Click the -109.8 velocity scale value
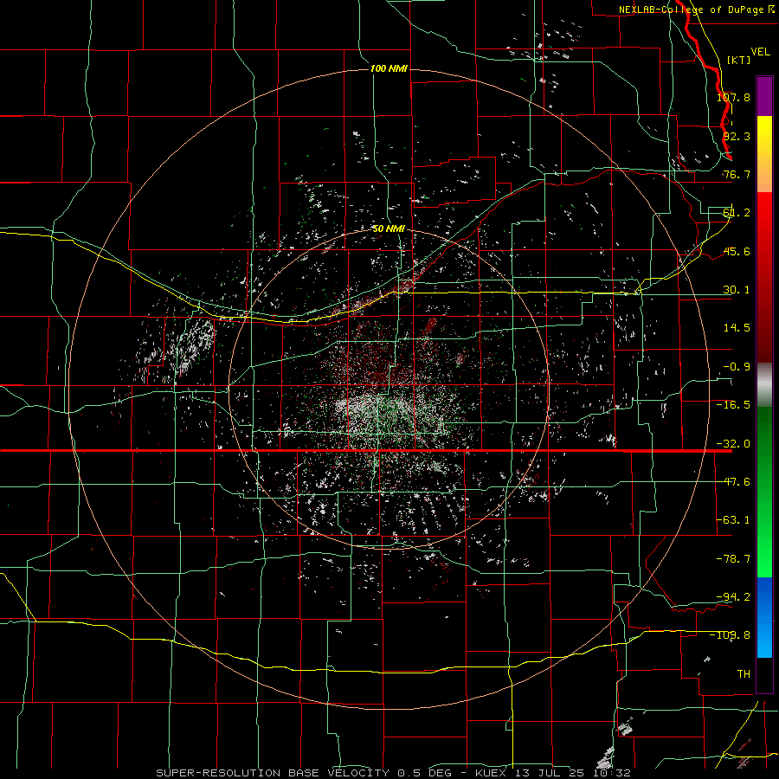Viewport: 779px width, 779px height. (731, 635)
